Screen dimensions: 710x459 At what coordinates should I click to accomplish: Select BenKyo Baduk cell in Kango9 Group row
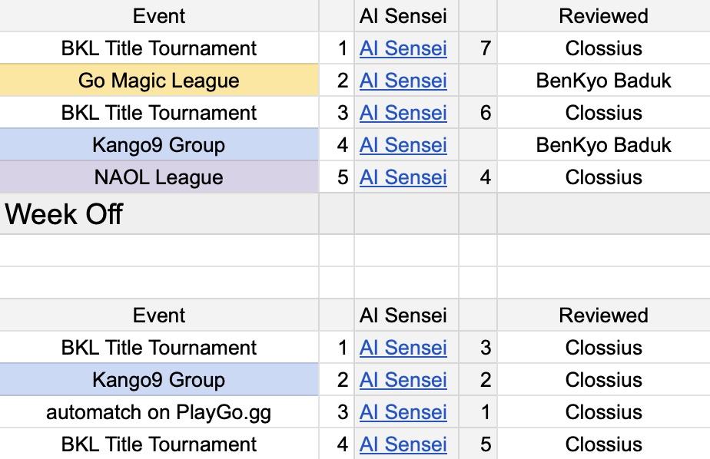click(x=603, y=145)
